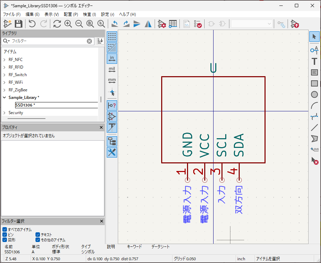This screenshot has width=321, height=263.
Task: Select the Text tool
Action: click(x=314, y=61)
